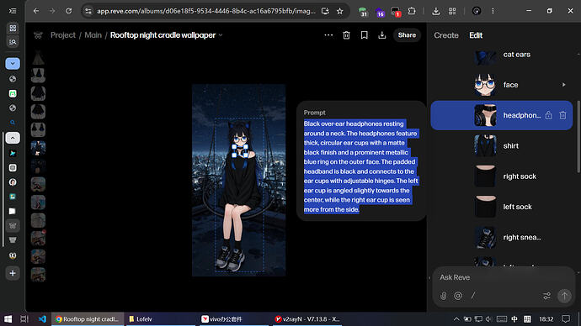Select the topmost image history thumbnail

pos(38,58)
